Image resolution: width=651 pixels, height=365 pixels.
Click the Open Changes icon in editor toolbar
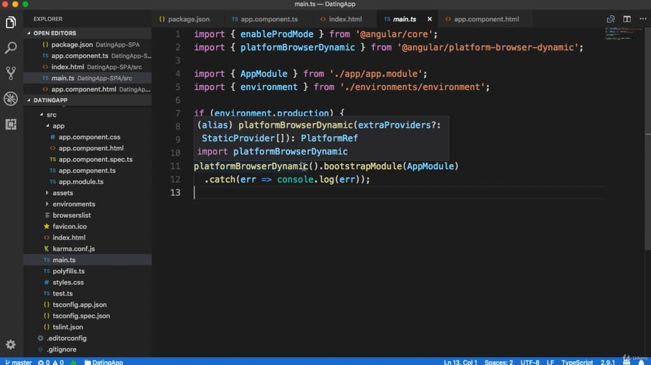coord(611,20)
